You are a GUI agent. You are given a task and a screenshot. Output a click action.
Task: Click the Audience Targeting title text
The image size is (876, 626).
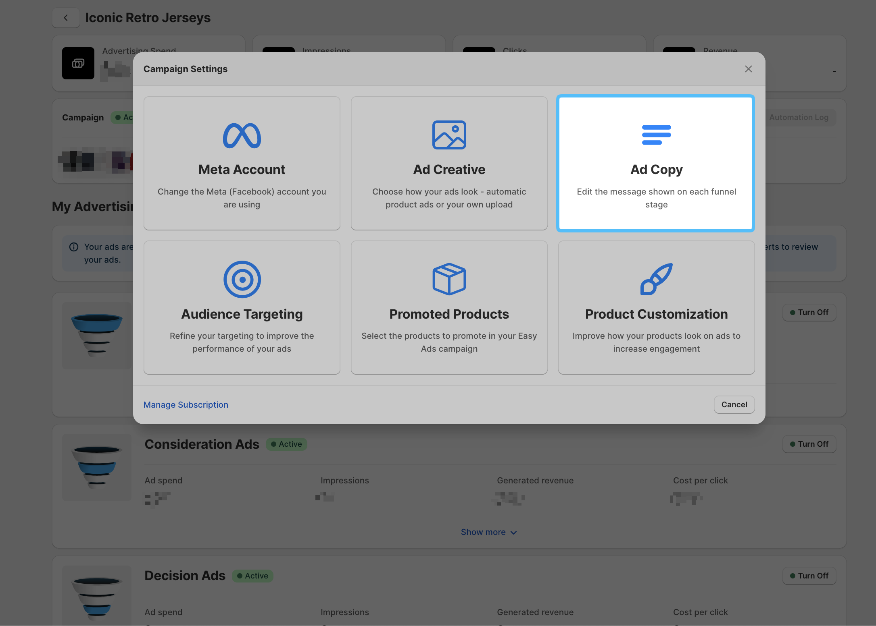click(242, 314)
